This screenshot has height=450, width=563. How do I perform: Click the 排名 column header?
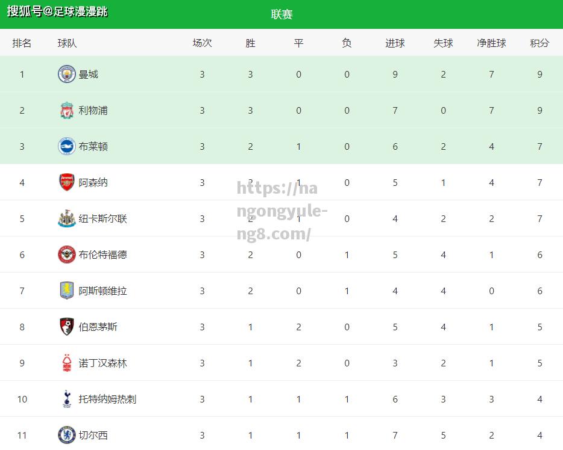pyautogui.click(x=22, y=43)
